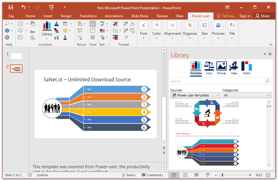Click the Pictures tab inside the Library panel
Screen dimensions: 278x181
pyautogui.click(x=221, y=66)
